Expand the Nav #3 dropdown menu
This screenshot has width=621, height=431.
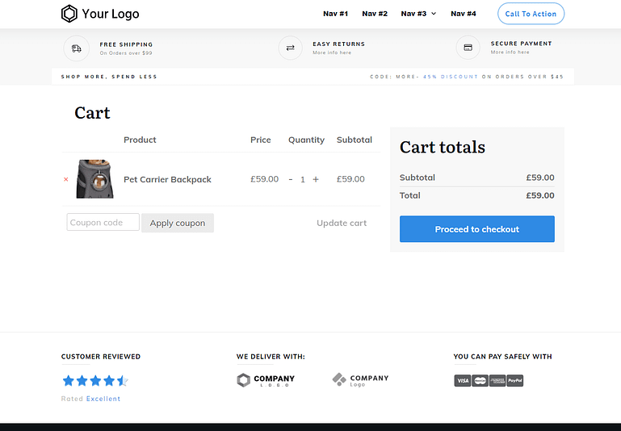[418, 14]
